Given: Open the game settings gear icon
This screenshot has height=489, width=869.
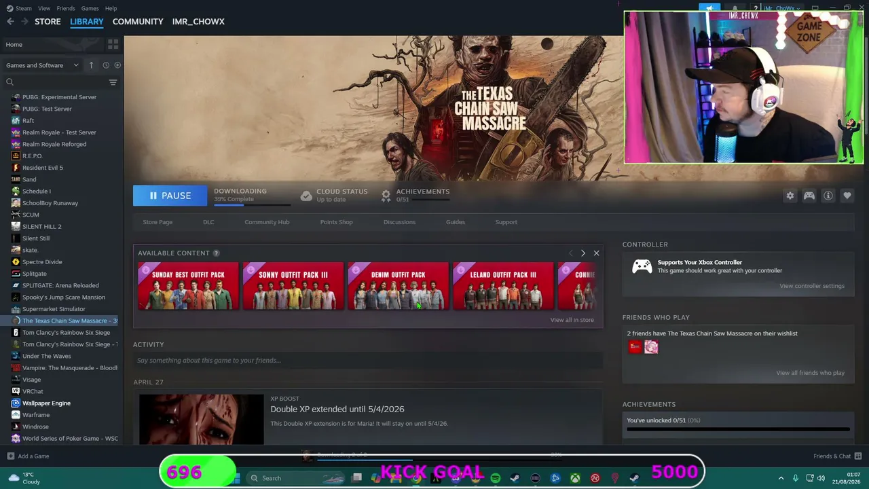Looking at the screenshot, I should (x=790, y=196).
